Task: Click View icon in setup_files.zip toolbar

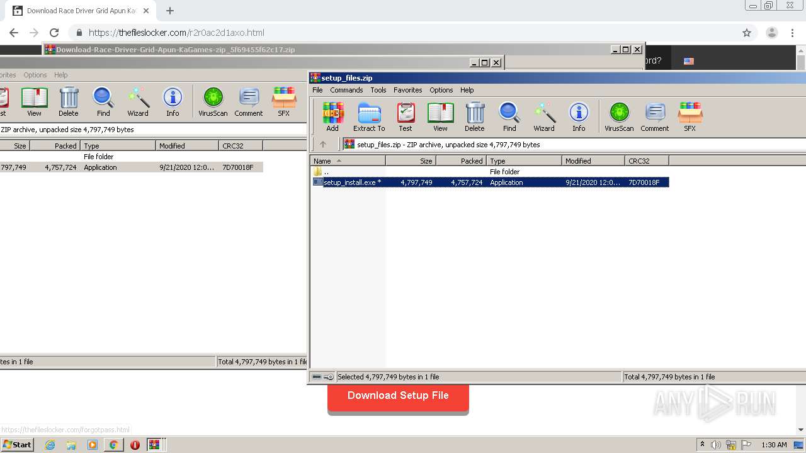Action: [440, 117]
